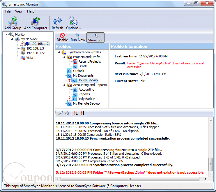The image size is (216, 192).
Task: Click the print log icon
Action: (x=67, y=113)
